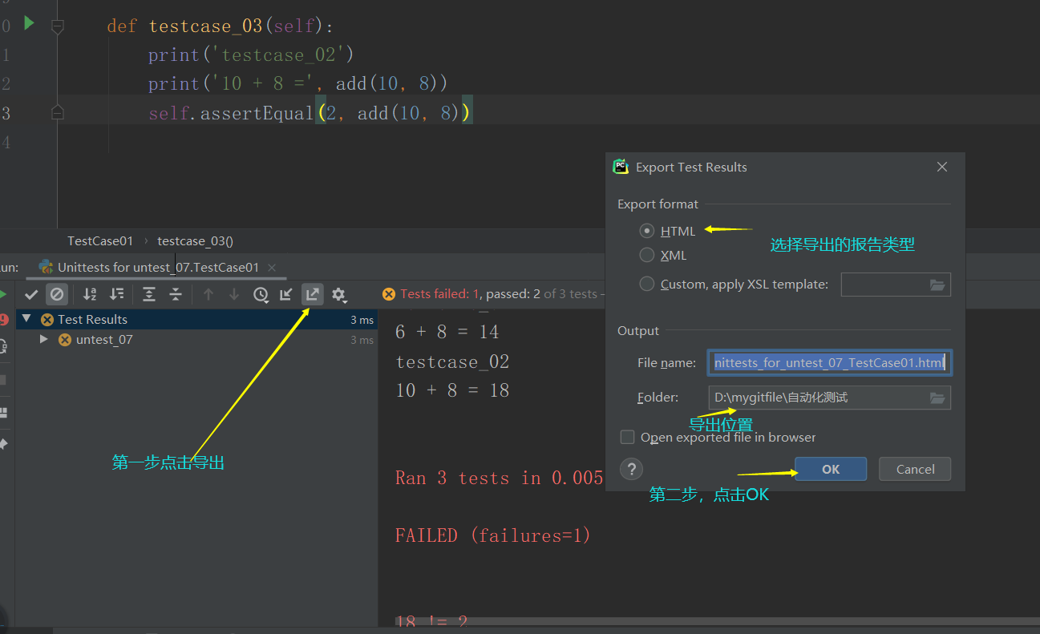Open test runner settings gear
The height and width of the screenshot is (634, 1040).
[x=339, y=295]
